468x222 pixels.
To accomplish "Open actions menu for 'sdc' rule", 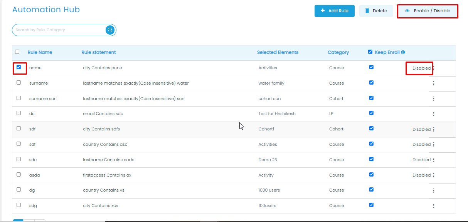I will [x=434, y=160].
